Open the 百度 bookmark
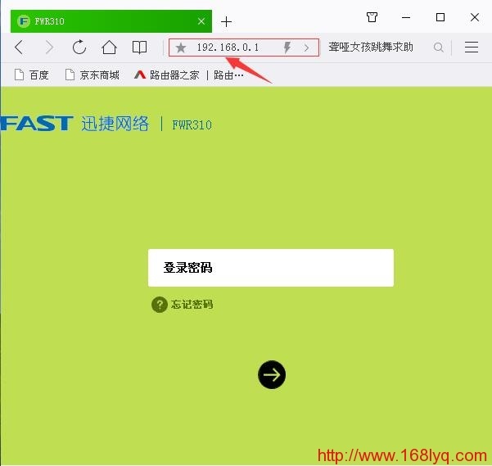 [x=32, y=75]
